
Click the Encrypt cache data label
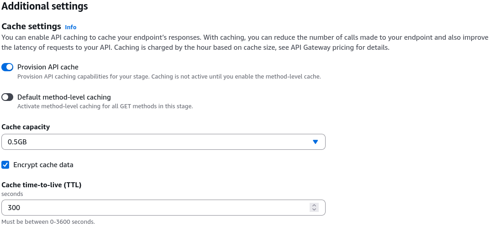[x=43, y=165]
